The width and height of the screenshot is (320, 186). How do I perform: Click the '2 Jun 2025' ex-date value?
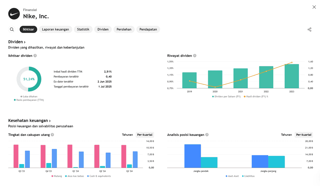point(104,82)
